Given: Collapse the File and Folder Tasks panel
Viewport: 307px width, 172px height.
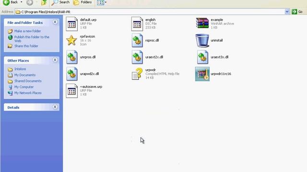Looking at the screenshot, I should (x=55, y=22).
